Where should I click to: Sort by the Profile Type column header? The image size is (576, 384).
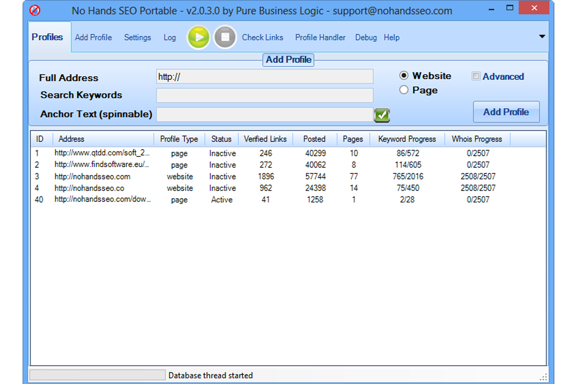click(x=179, y=139)
